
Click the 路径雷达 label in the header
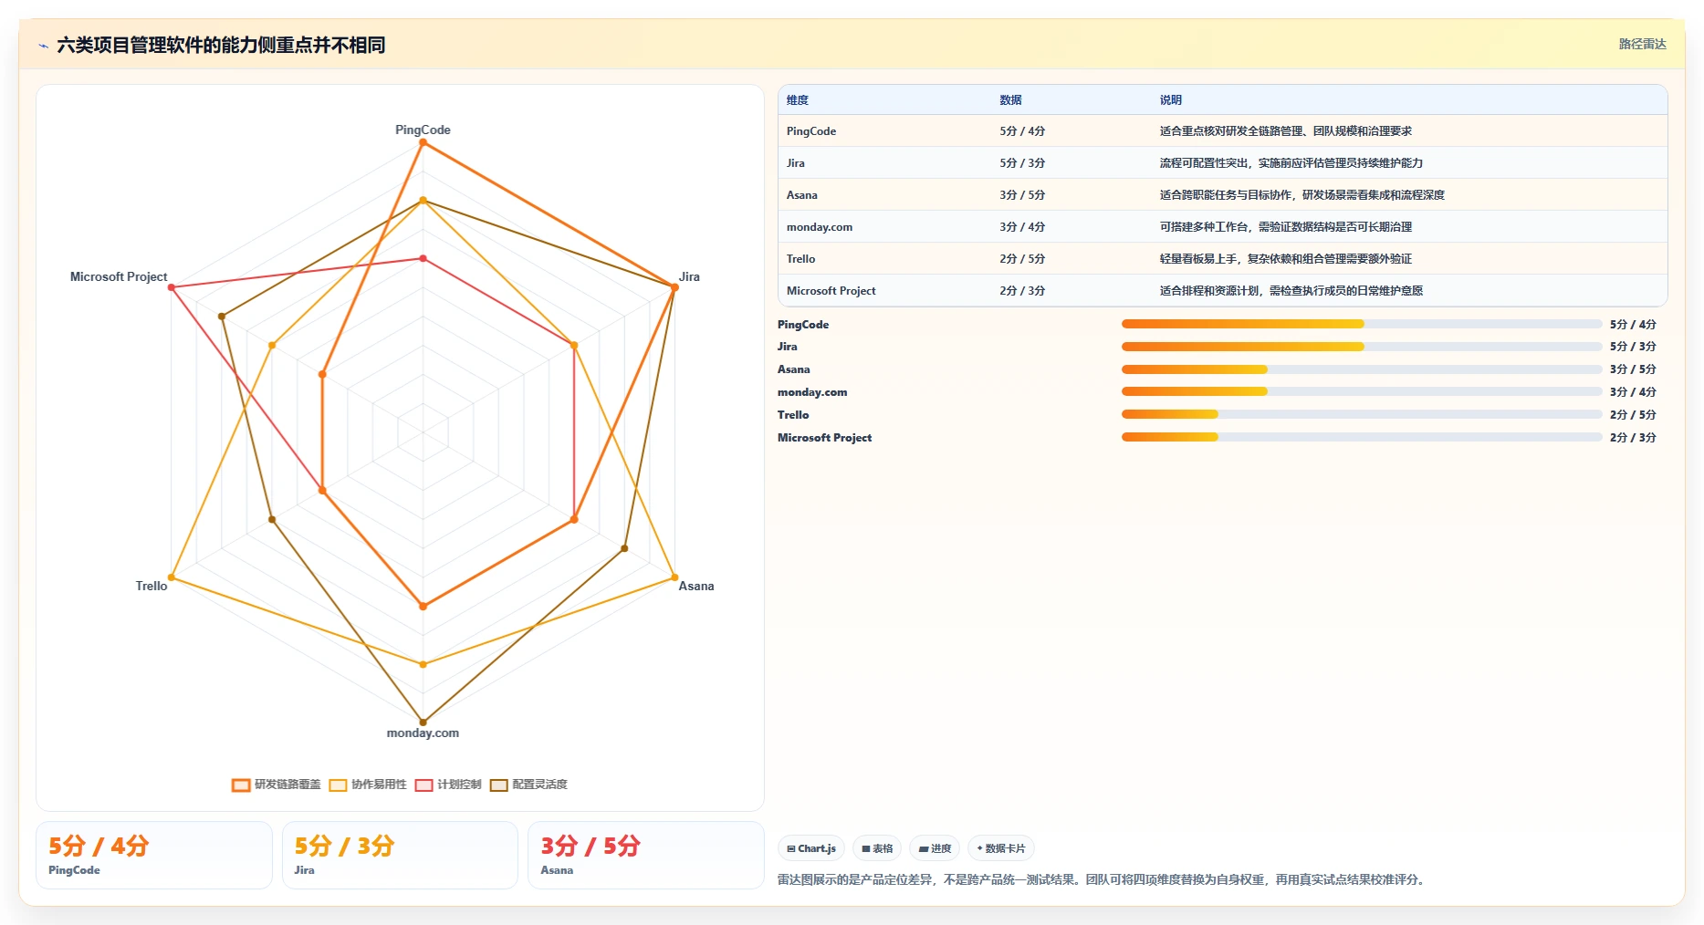[x=1642, y=44]
